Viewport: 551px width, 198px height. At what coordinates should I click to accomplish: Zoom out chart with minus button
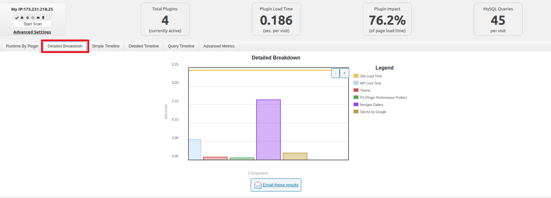335,73
